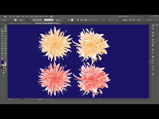The image size is (159, 119).
Task: Open the Window menu
Action: (41, 16)
